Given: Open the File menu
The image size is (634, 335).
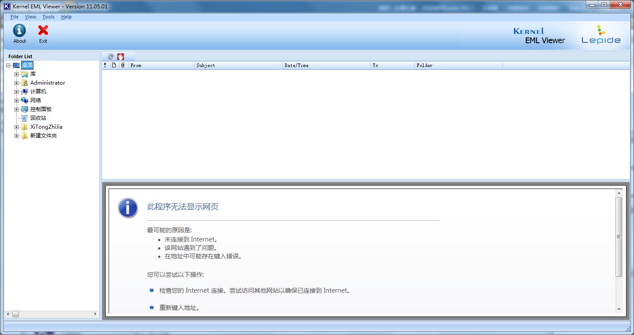Looking at the screenshot, I should click(15, 17).
